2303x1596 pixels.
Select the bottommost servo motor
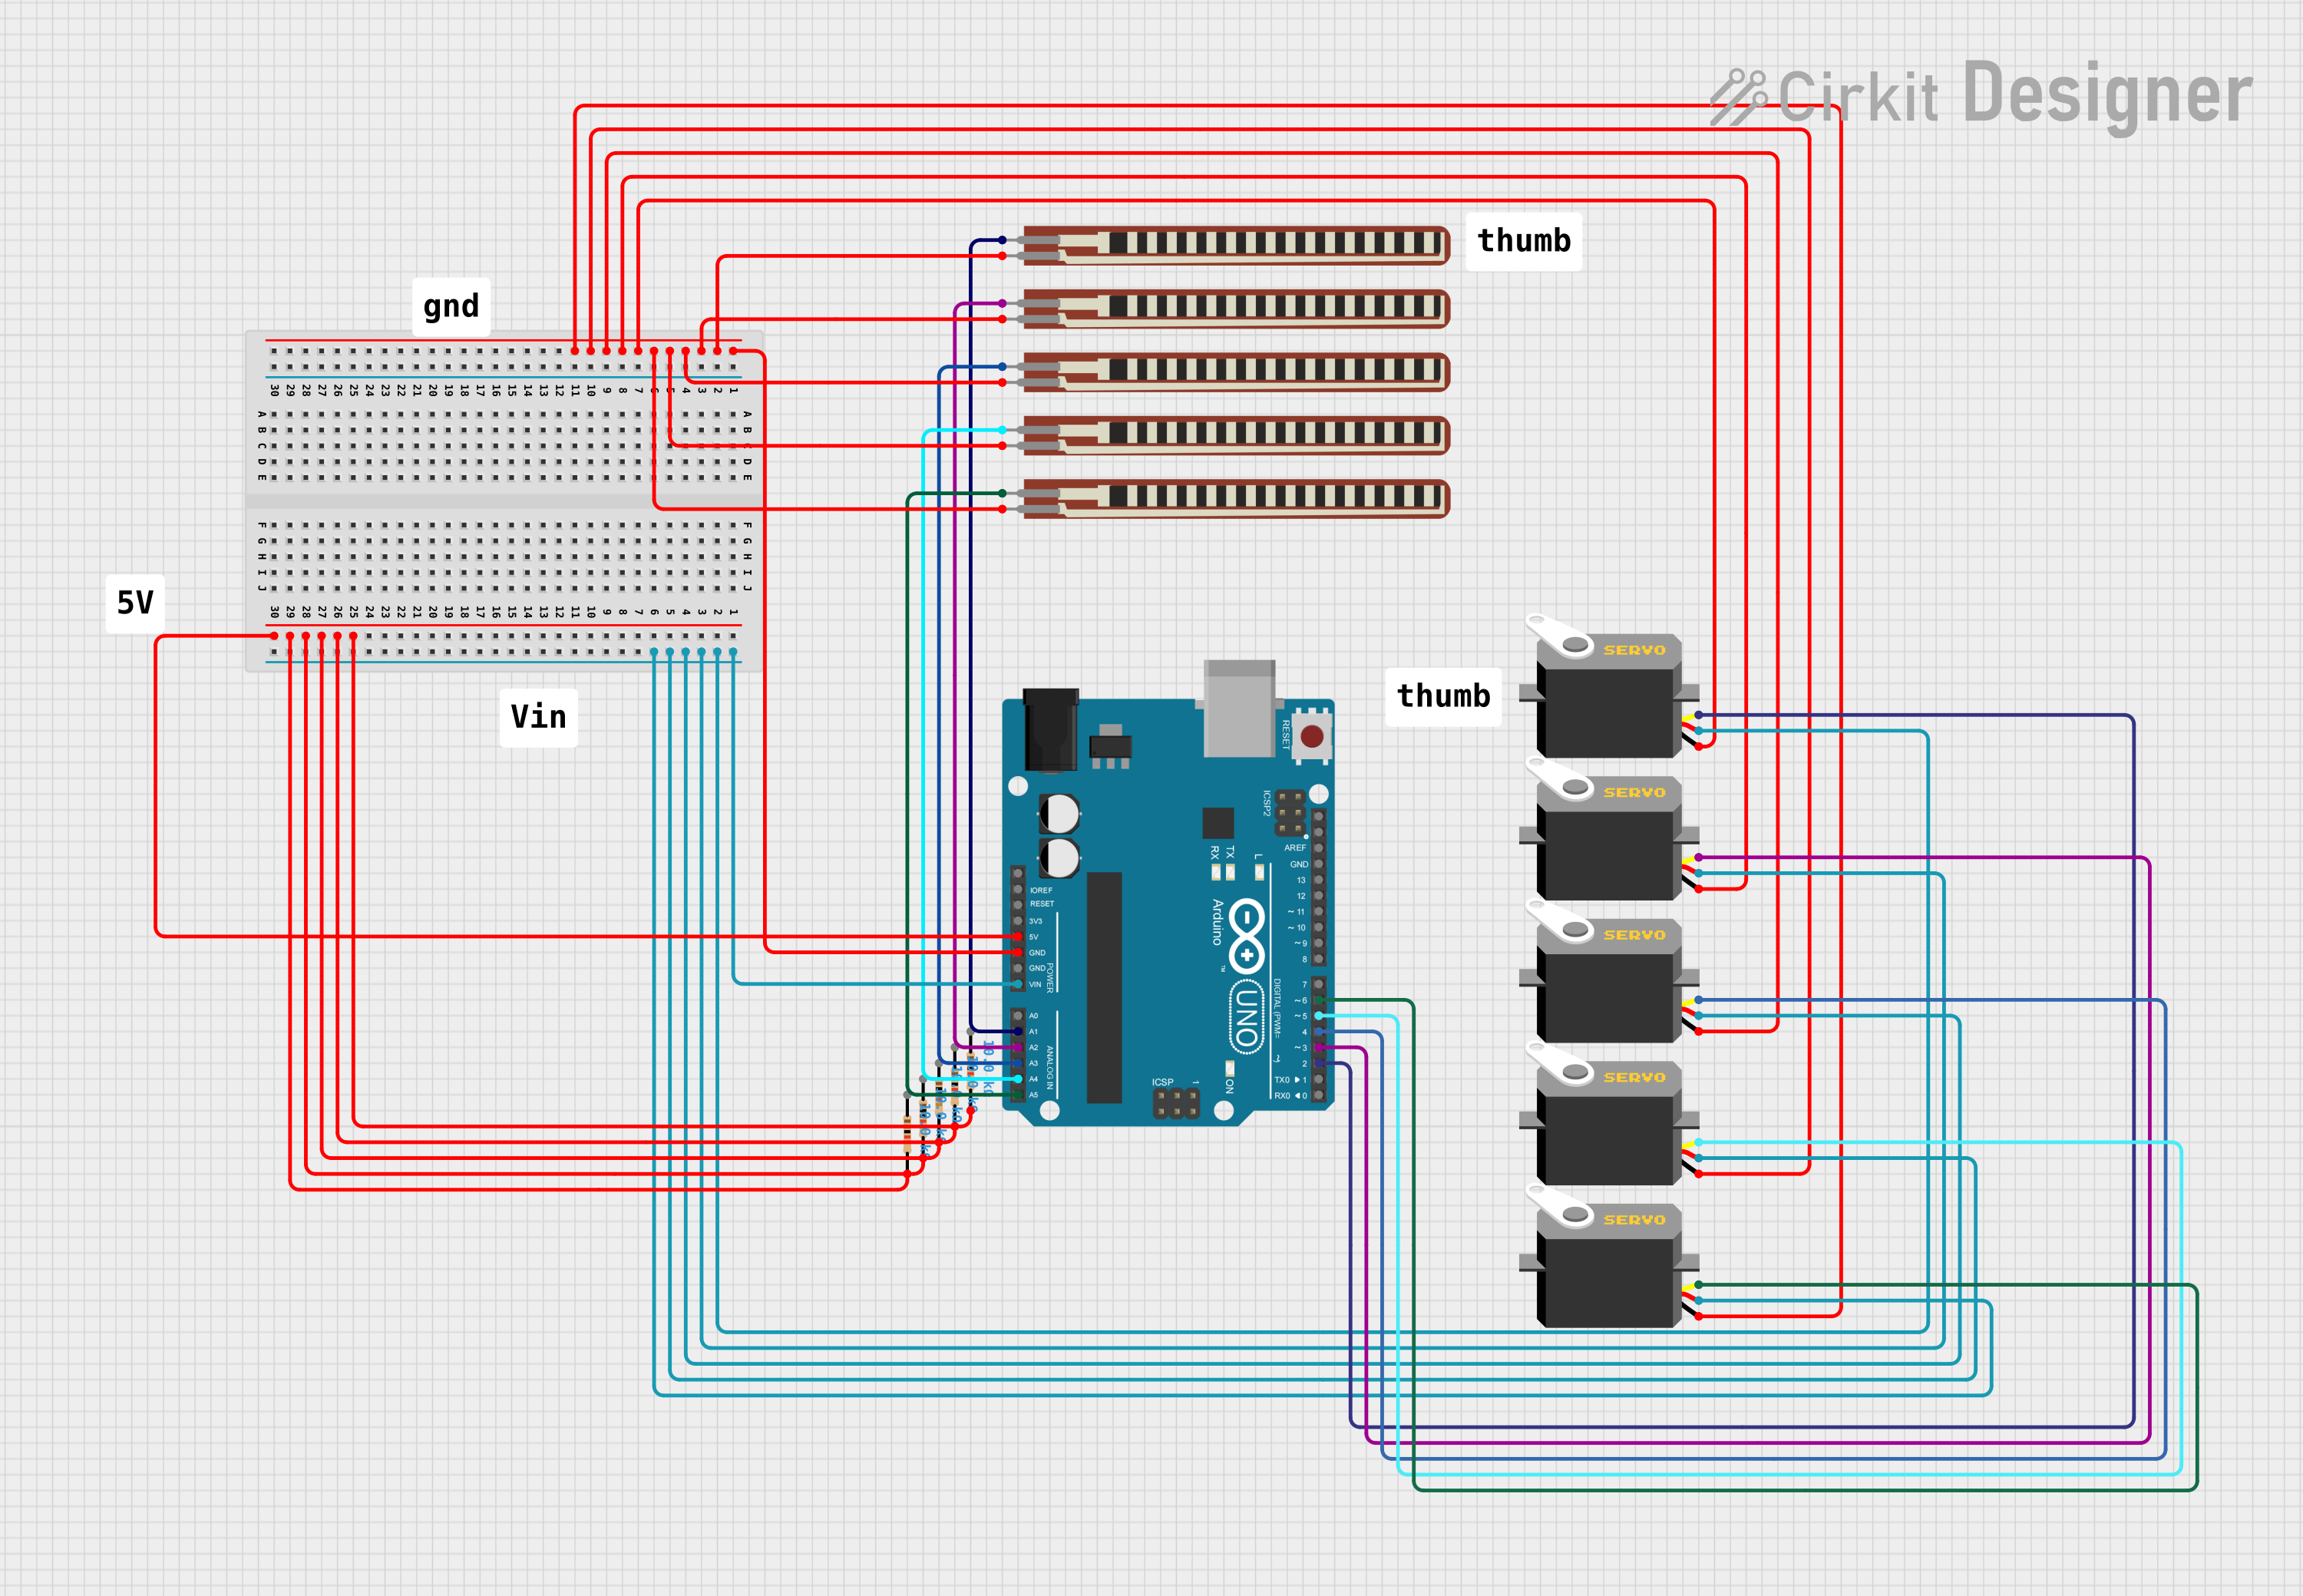(1608, 1270)
